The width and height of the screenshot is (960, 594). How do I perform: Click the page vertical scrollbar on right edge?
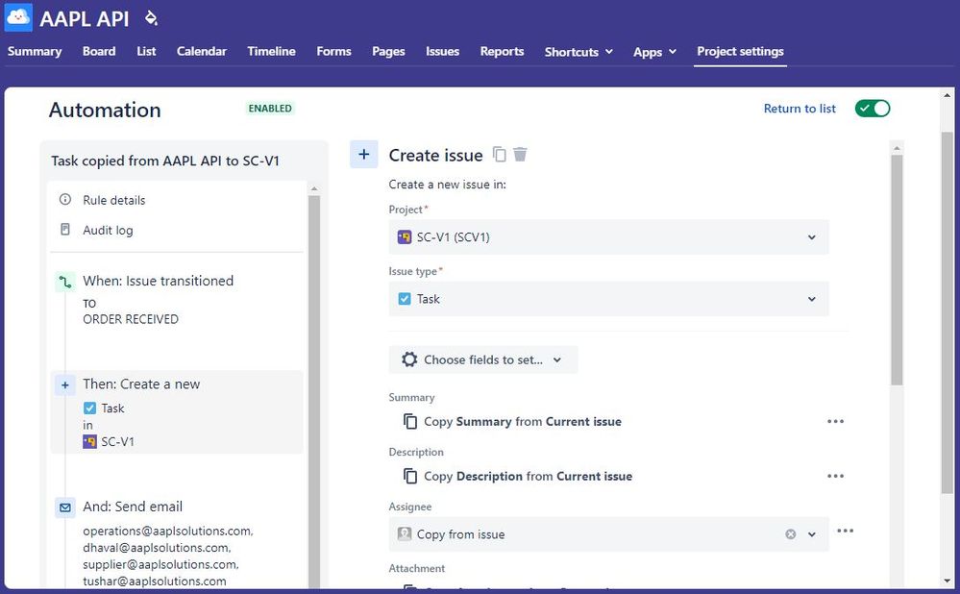pos(948,312)
